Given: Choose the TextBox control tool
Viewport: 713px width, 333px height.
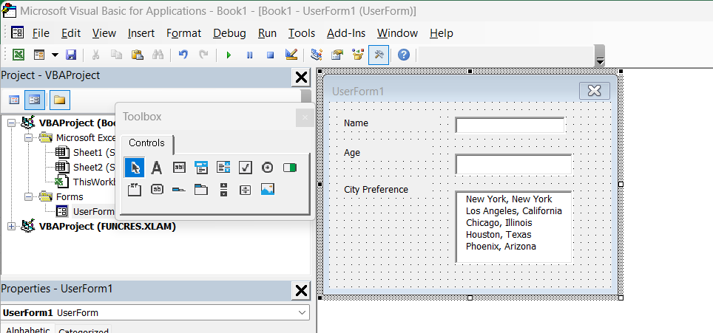Looking at the screenshot, I should tap(179, 168).
